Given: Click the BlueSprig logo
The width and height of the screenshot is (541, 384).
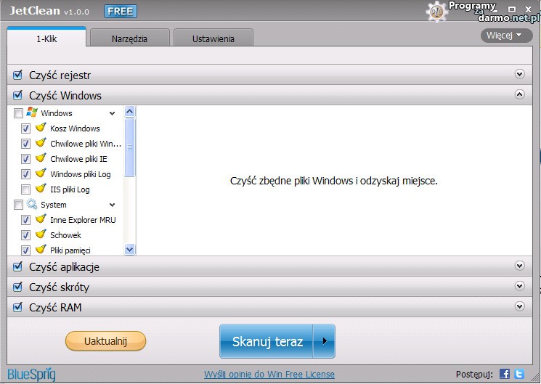Looking at the screenshot, I should coord(32,374).
